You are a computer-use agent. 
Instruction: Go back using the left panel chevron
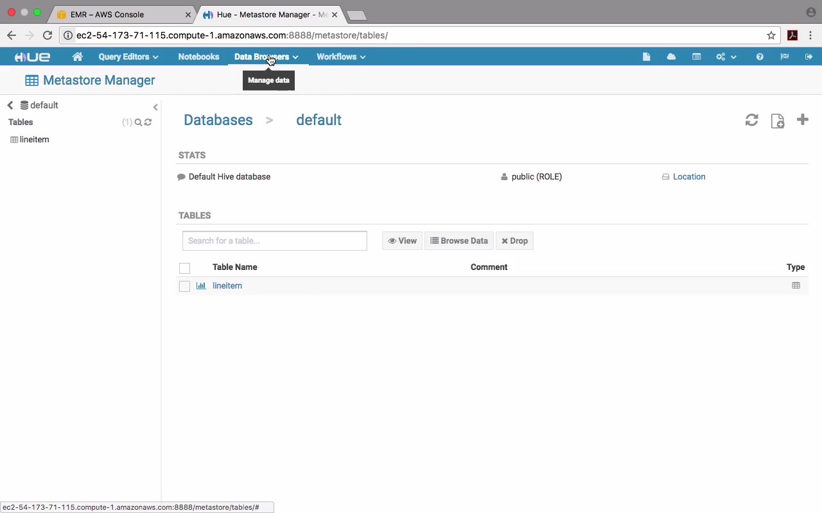10,105
